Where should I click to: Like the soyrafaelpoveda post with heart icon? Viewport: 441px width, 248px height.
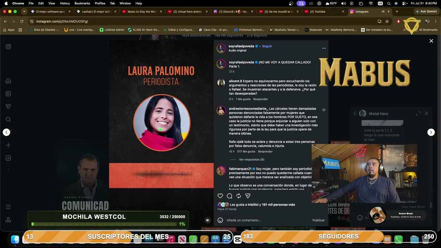(220, 196)
